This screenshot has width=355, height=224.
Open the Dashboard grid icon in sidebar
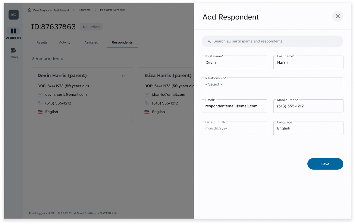14,31
